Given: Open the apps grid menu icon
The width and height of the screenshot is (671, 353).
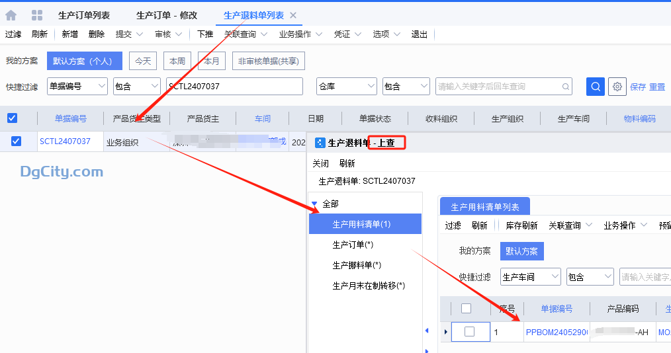Looking at the screenshot, I should pyautogui.click(x=37, y=15).
